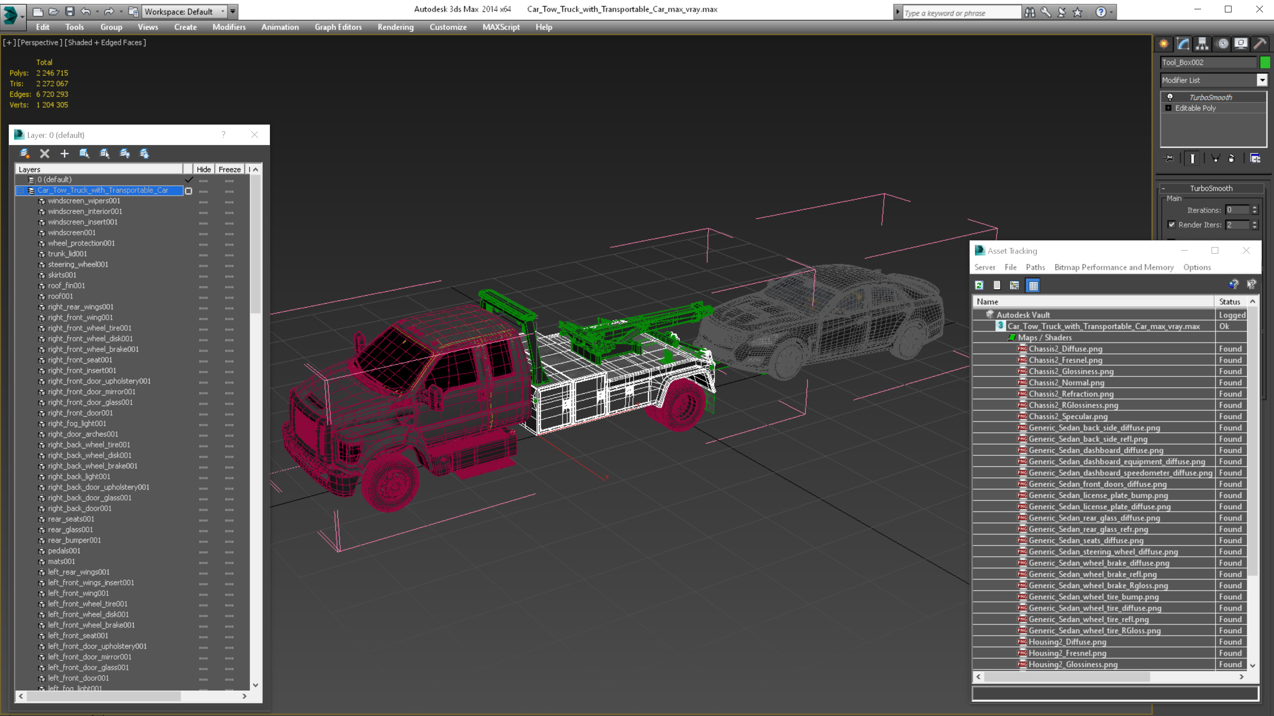The height and width of the screenshot is (716, 1274).
Task: Open the Graph Editors menu
Action: coord(338,27)
